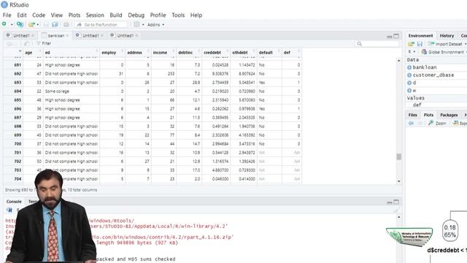Viewport: 467px width, 263px height.
Task: Click the data viewer search field
Action: pyautogui.click(x=377, y=44)
